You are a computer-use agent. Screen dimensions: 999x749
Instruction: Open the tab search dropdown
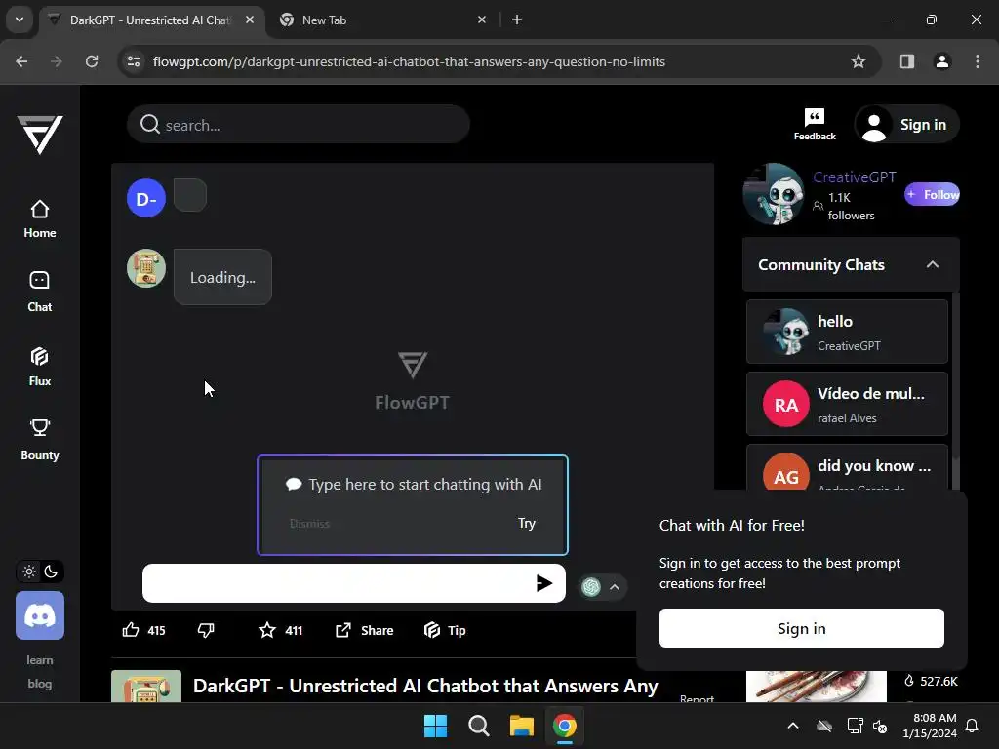20,20
